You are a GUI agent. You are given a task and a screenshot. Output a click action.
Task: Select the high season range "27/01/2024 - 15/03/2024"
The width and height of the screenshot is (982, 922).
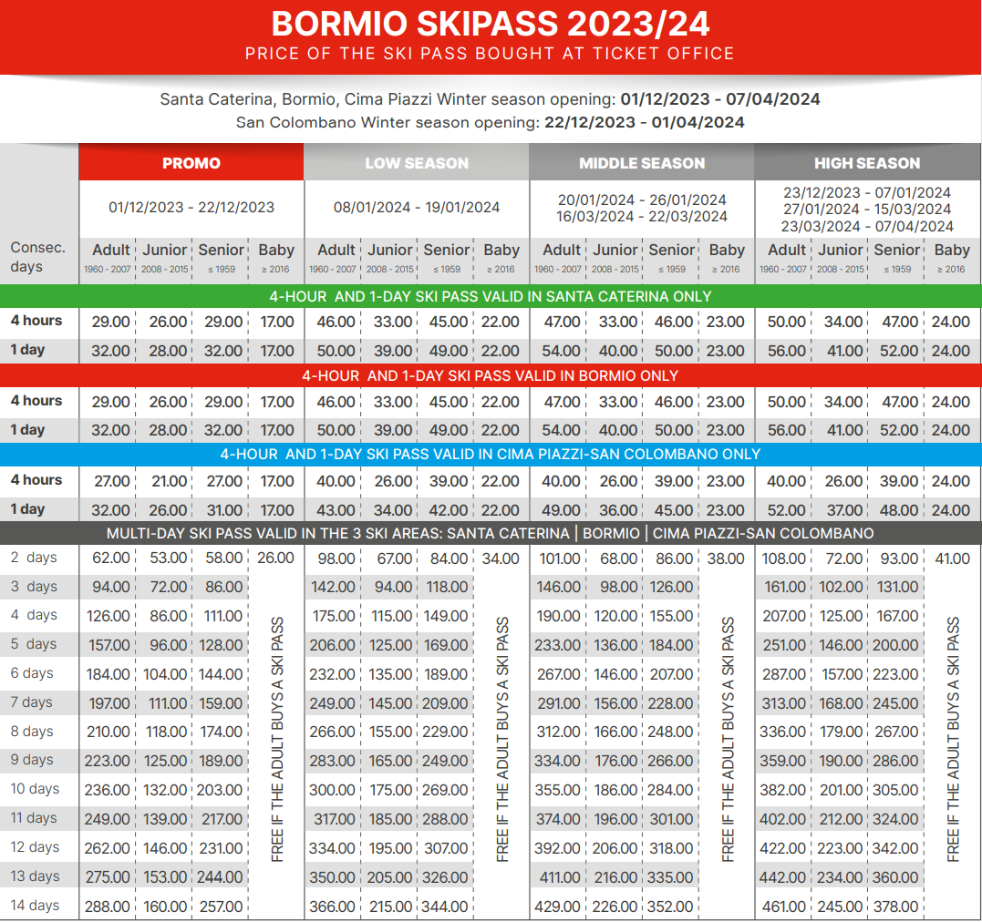coord(867,209)
